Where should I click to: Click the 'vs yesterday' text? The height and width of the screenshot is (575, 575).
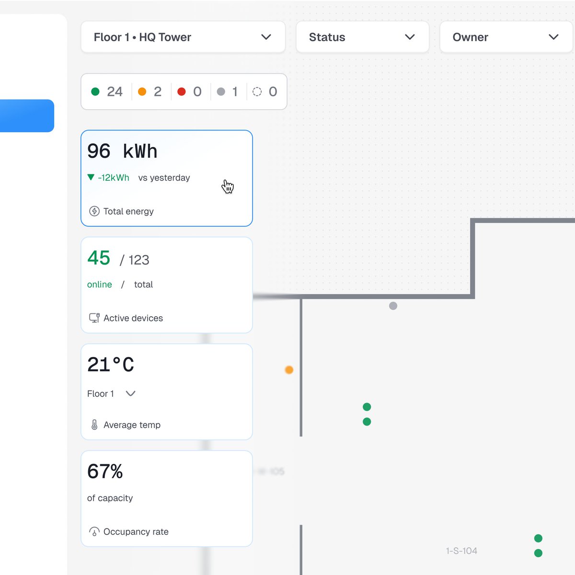(x=164, y=178)
